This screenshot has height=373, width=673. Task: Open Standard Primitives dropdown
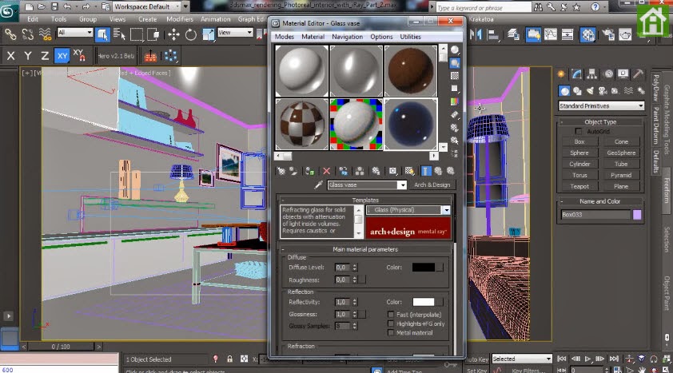click(x=601, y=105)
